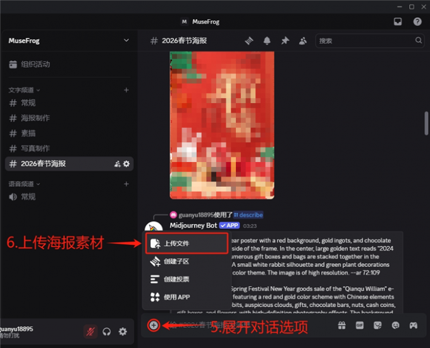The width and height of the screenshot is (430, 348).
Task: Collapse the 语音频道 category
Action: pyautogui.click(x=24, y=184)
